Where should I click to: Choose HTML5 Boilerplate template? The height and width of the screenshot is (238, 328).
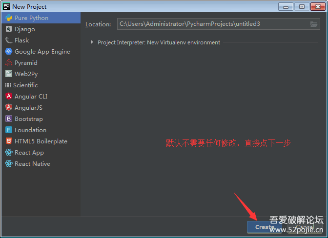[41, 141]
